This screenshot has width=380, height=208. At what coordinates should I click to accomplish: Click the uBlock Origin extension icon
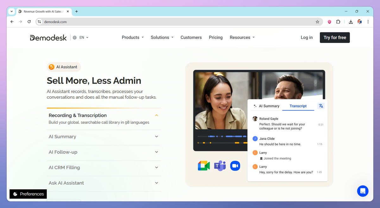click(329, 22)
